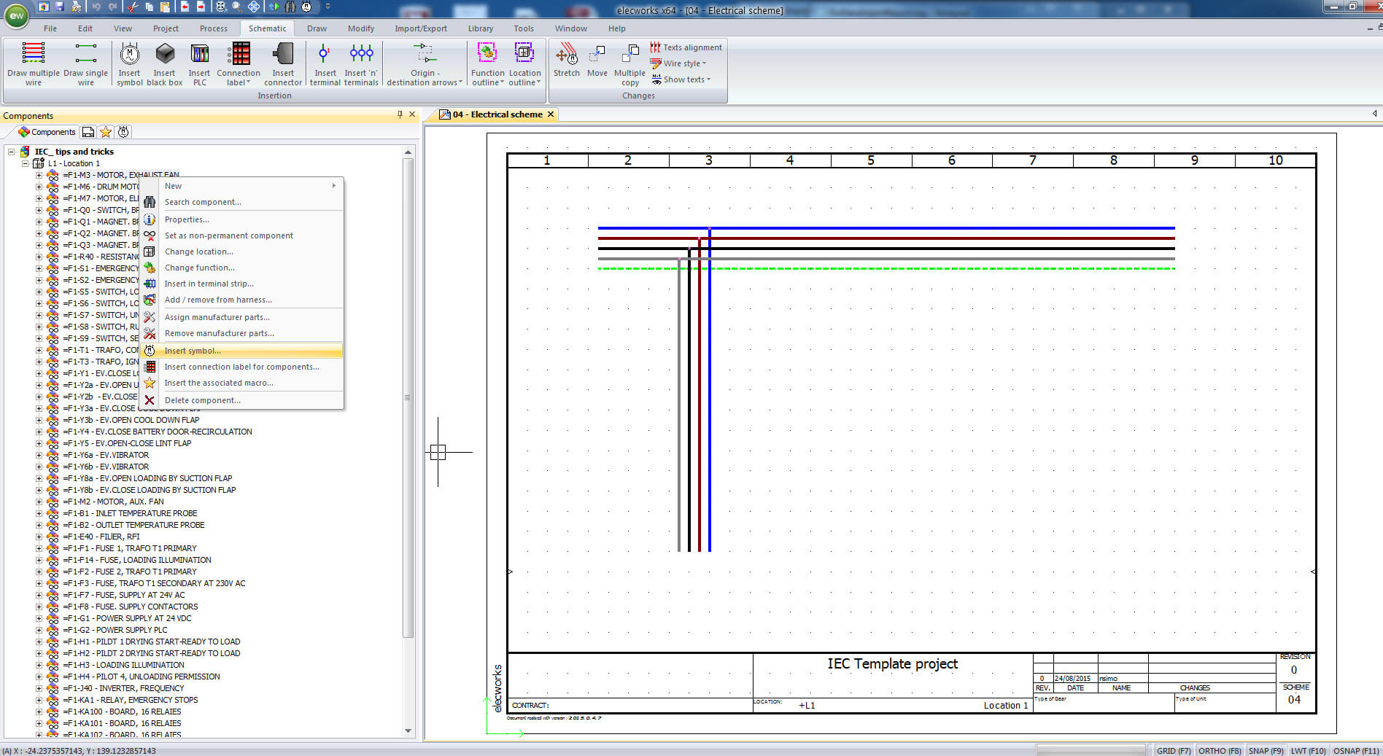Select =F1-KA1 RELAY, EMERGENCY STOPS item
This screenshot has width=1383, height=756.
coord(130,700)
